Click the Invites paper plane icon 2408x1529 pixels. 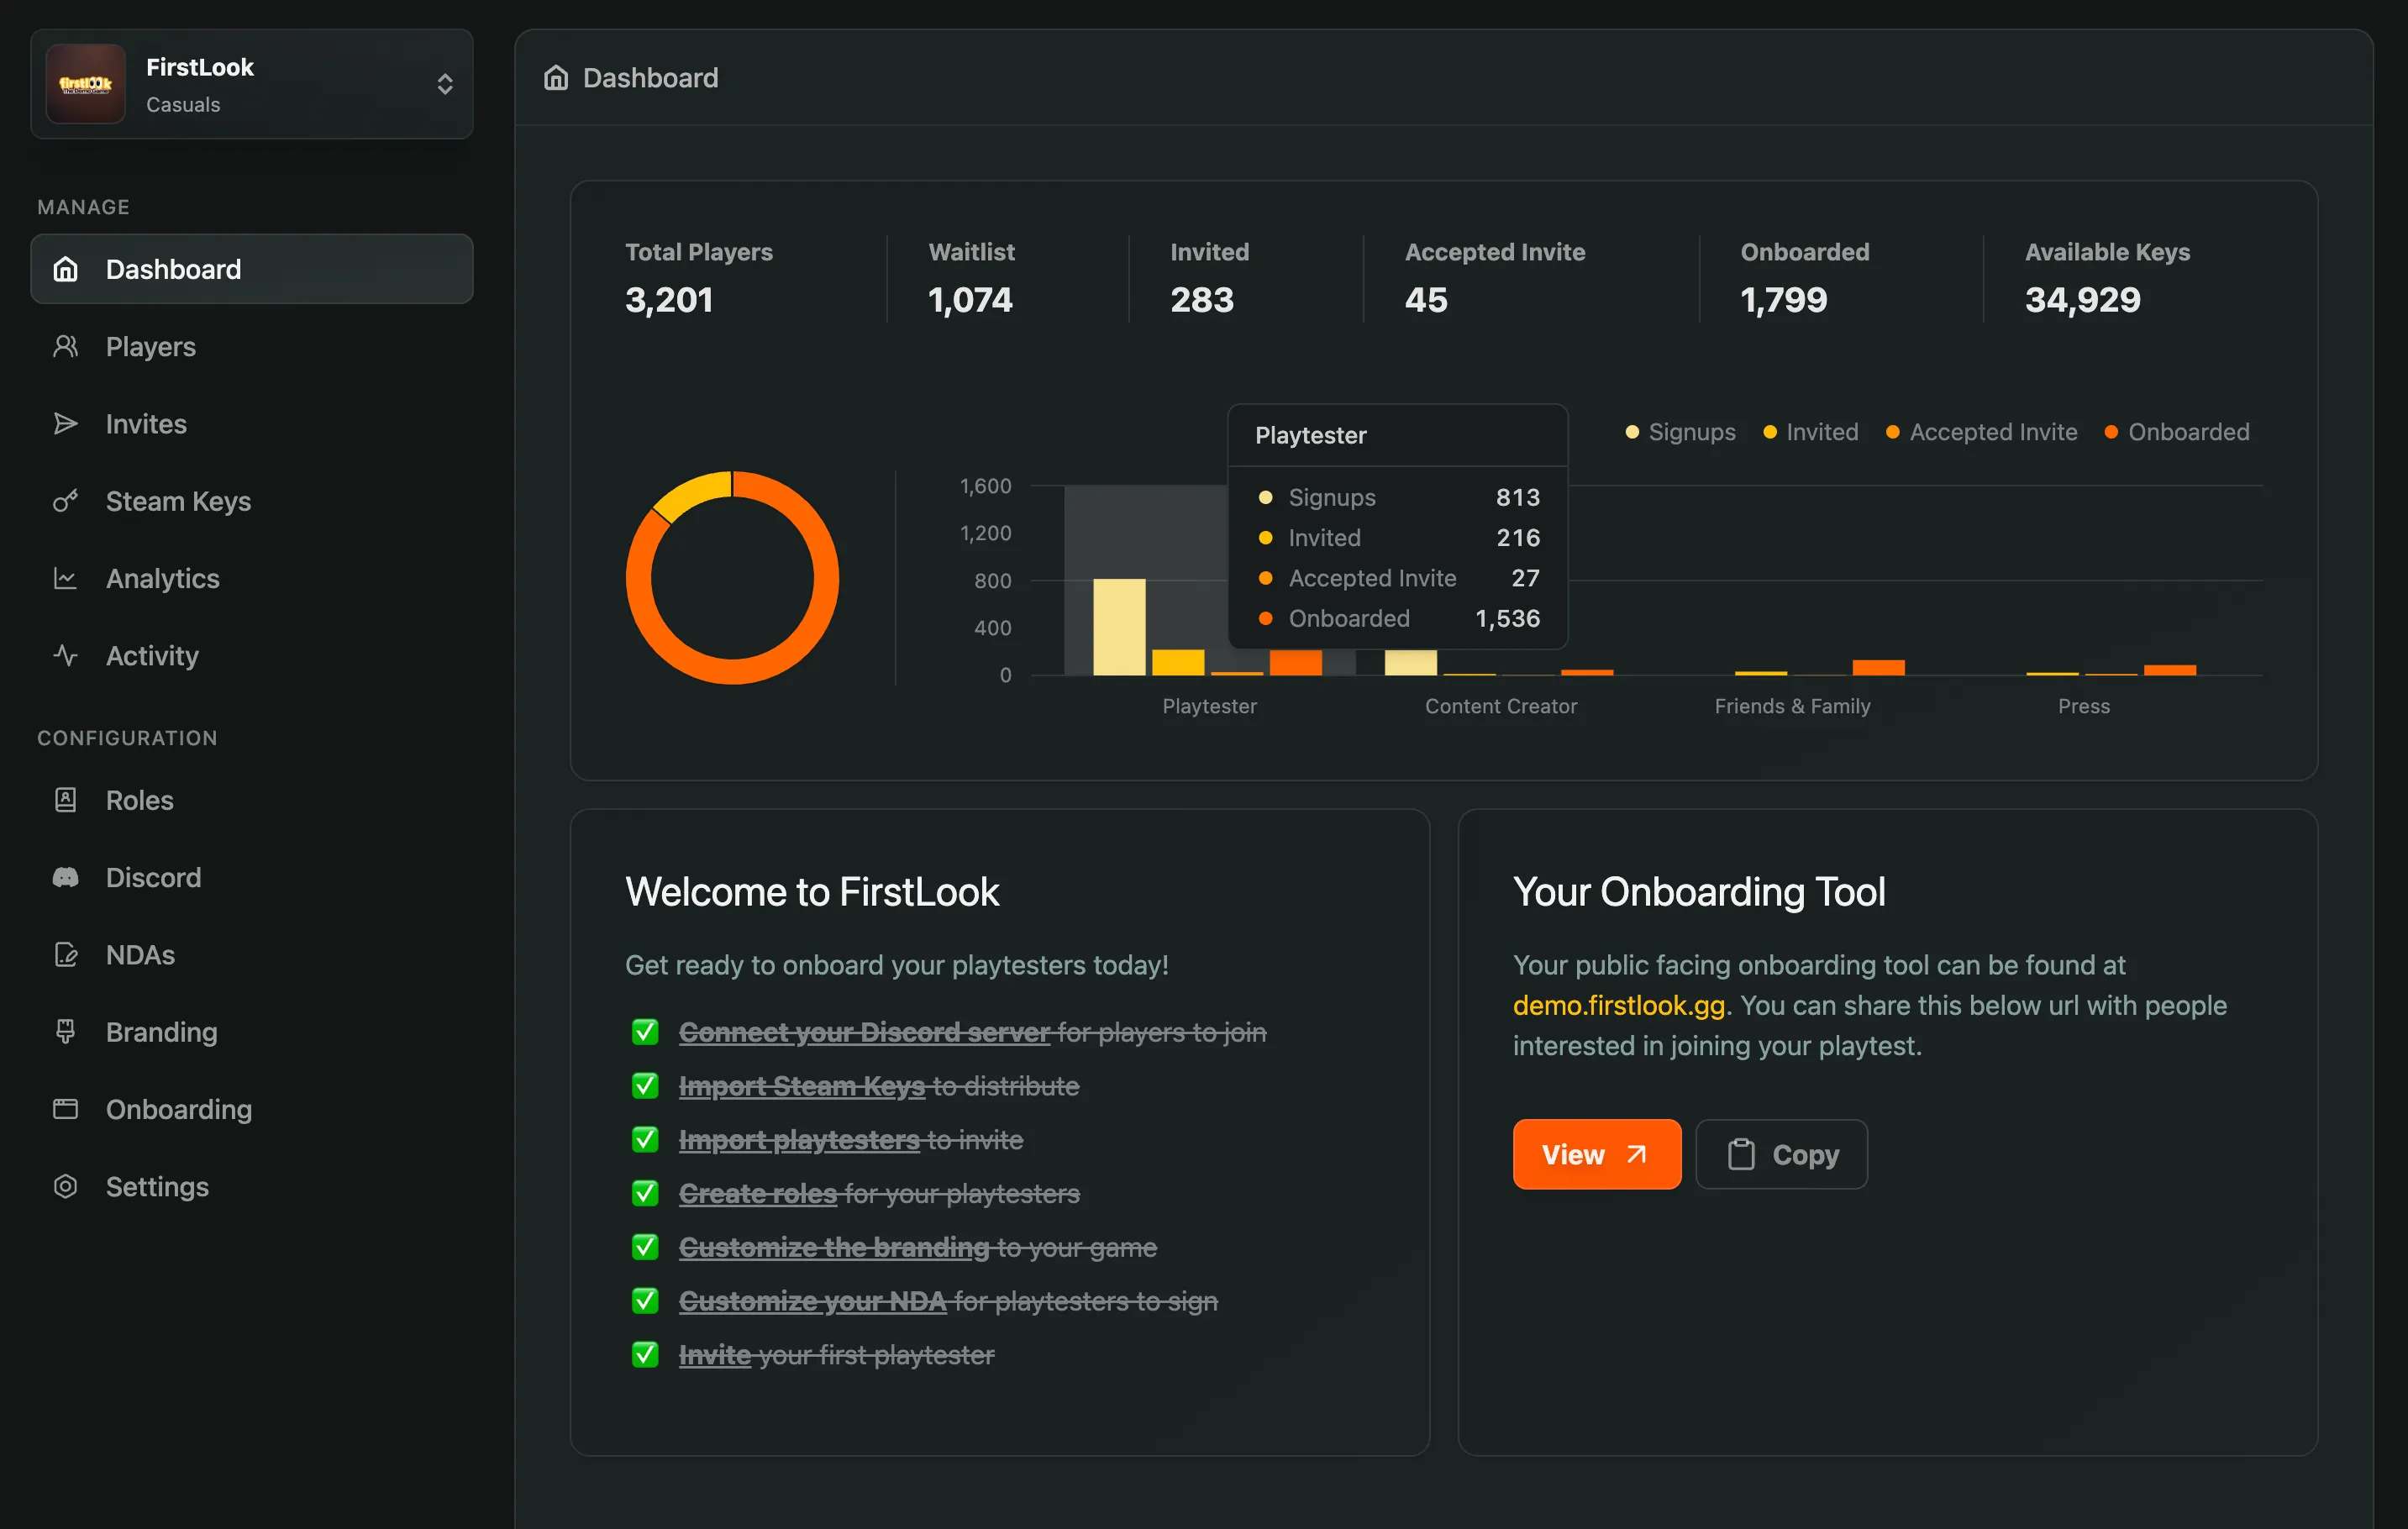65,424
